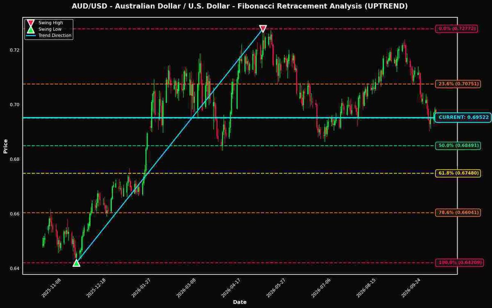Click the 0.66 price axis tick label
492x308 pixels.
coord(15,214)
